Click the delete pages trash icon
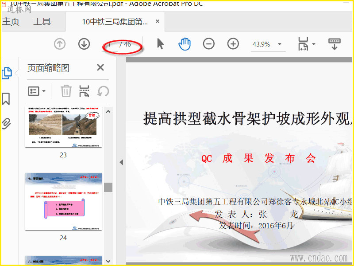The width and height of the screenshot is (354, 266). (x=66, y=91)
